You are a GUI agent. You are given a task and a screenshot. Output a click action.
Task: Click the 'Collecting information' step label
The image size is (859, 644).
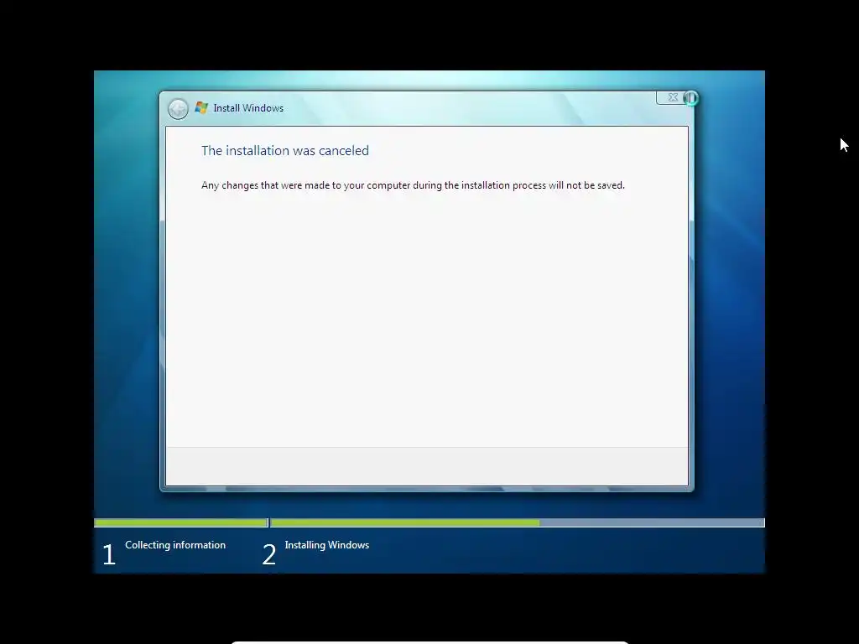click(x=175, y=545)
